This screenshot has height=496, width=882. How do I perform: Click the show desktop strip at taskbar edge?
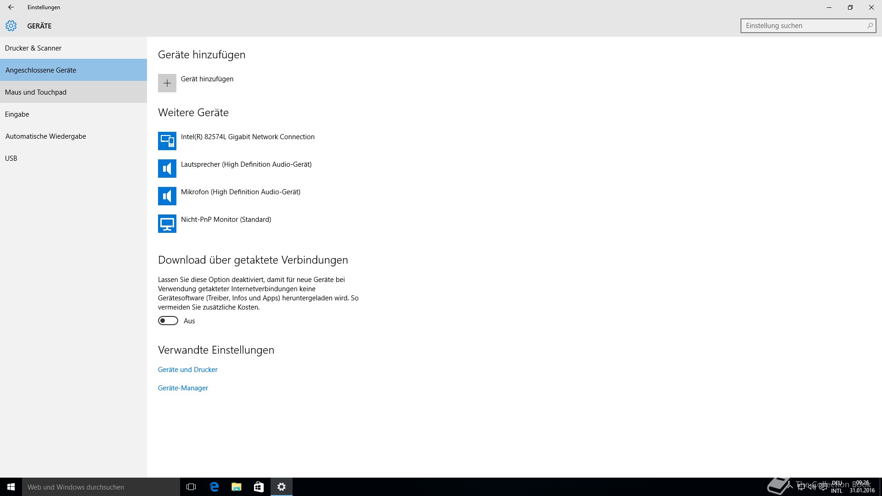click(x=880, y=487)
